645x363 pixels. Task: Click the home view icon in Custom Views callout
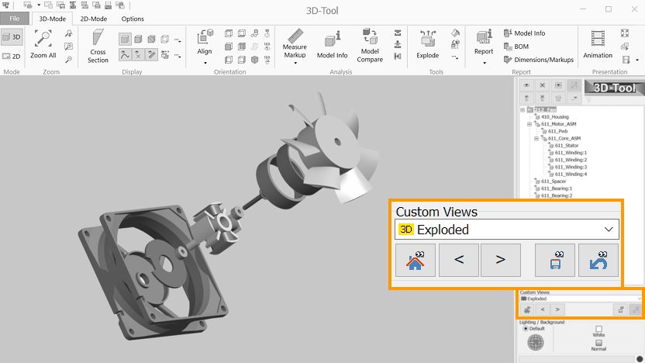(415, 260)
